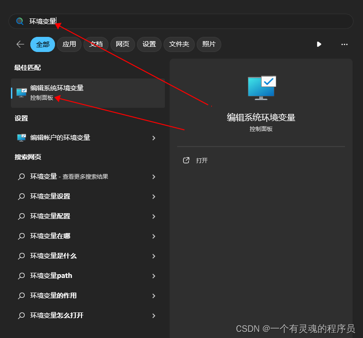Click search icon beside 环境变量是什么
This screenshot has height=338, width=363.
(x=21, y=256)
